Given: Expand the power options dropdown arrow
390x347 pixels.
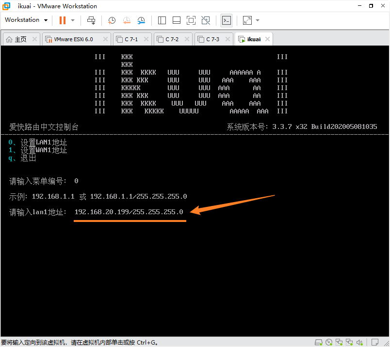Looking at the screenshot, I should (73, 20).
